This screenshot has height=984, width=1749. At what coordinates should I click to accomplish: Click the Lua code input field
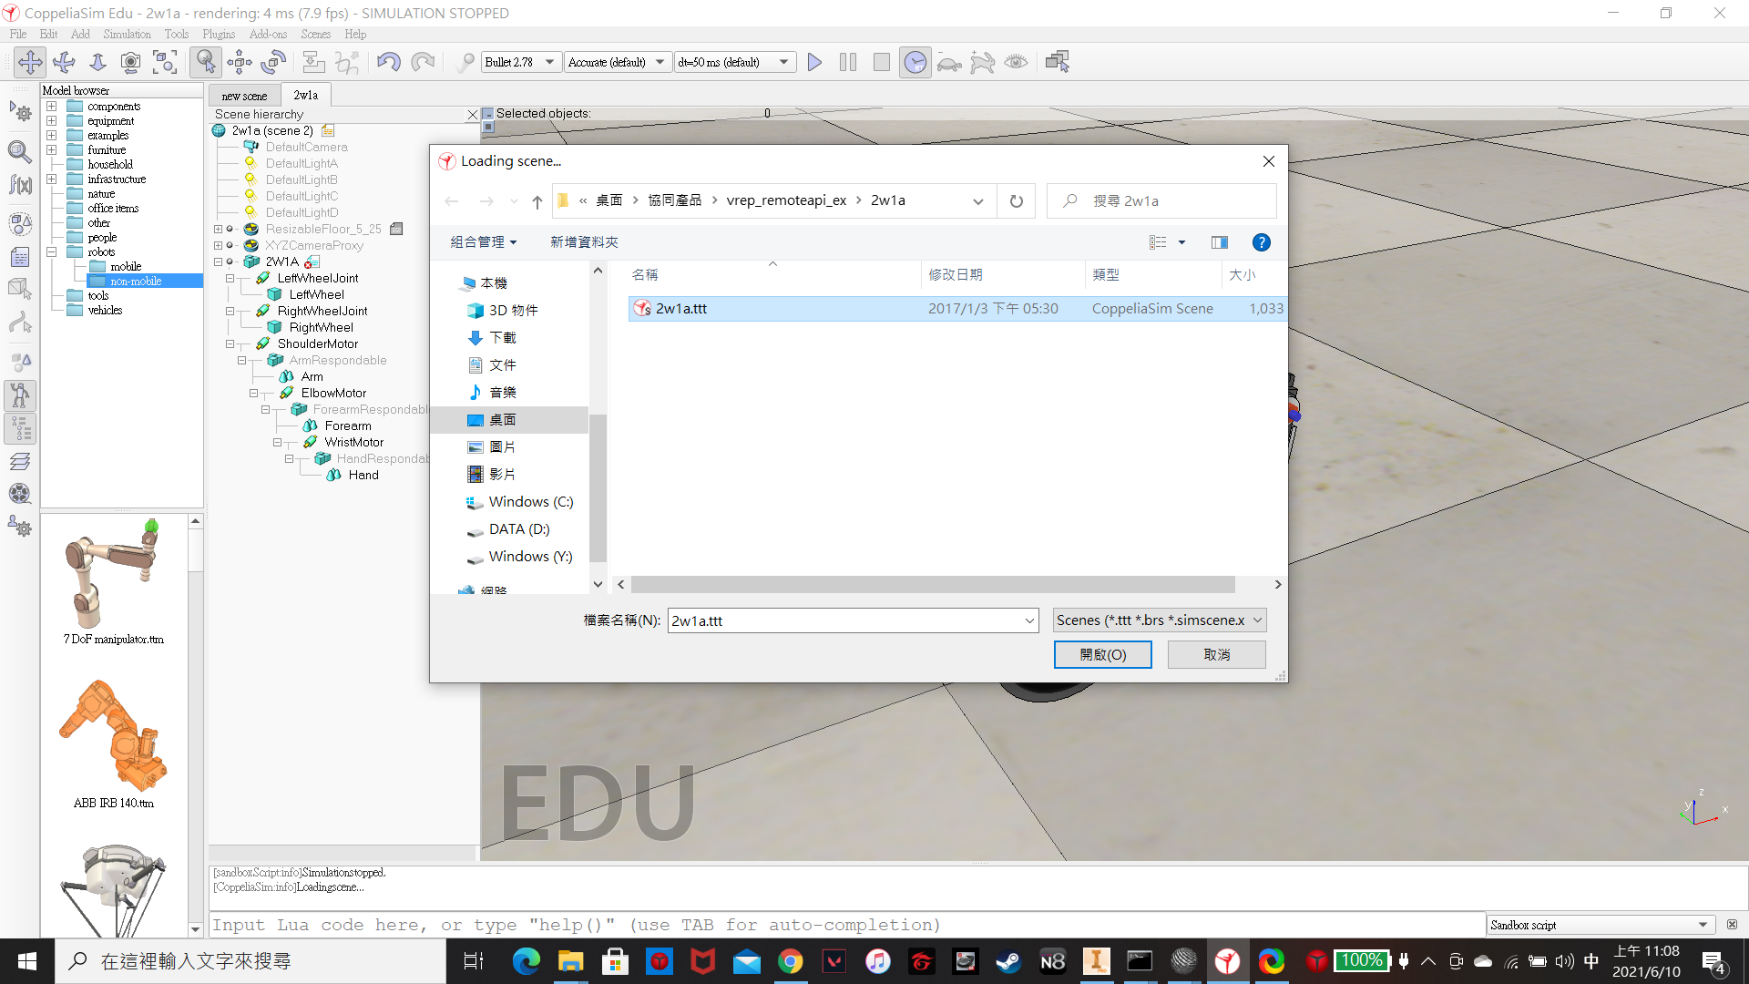pos(846,925)
